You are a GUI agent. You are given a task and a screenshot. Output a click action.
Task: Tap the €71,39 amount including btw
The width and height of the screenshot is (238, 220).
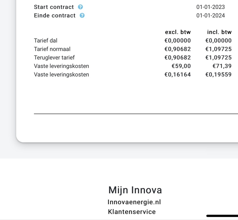coord(222,66)
